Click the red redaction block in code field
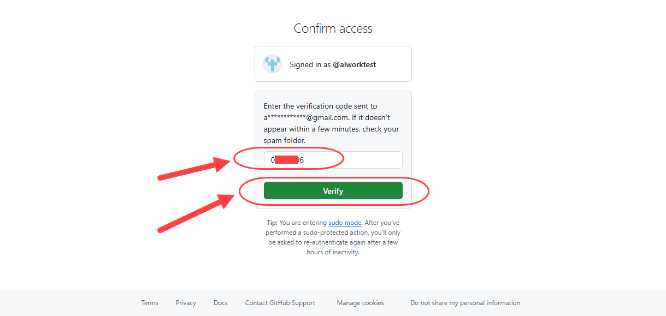 (x=286, y=160)
